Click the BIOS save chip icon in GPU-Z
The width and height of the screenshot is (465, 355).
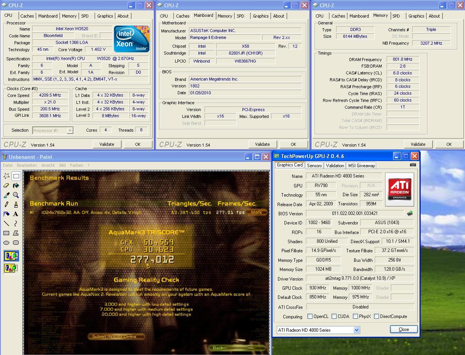(410, 213)
